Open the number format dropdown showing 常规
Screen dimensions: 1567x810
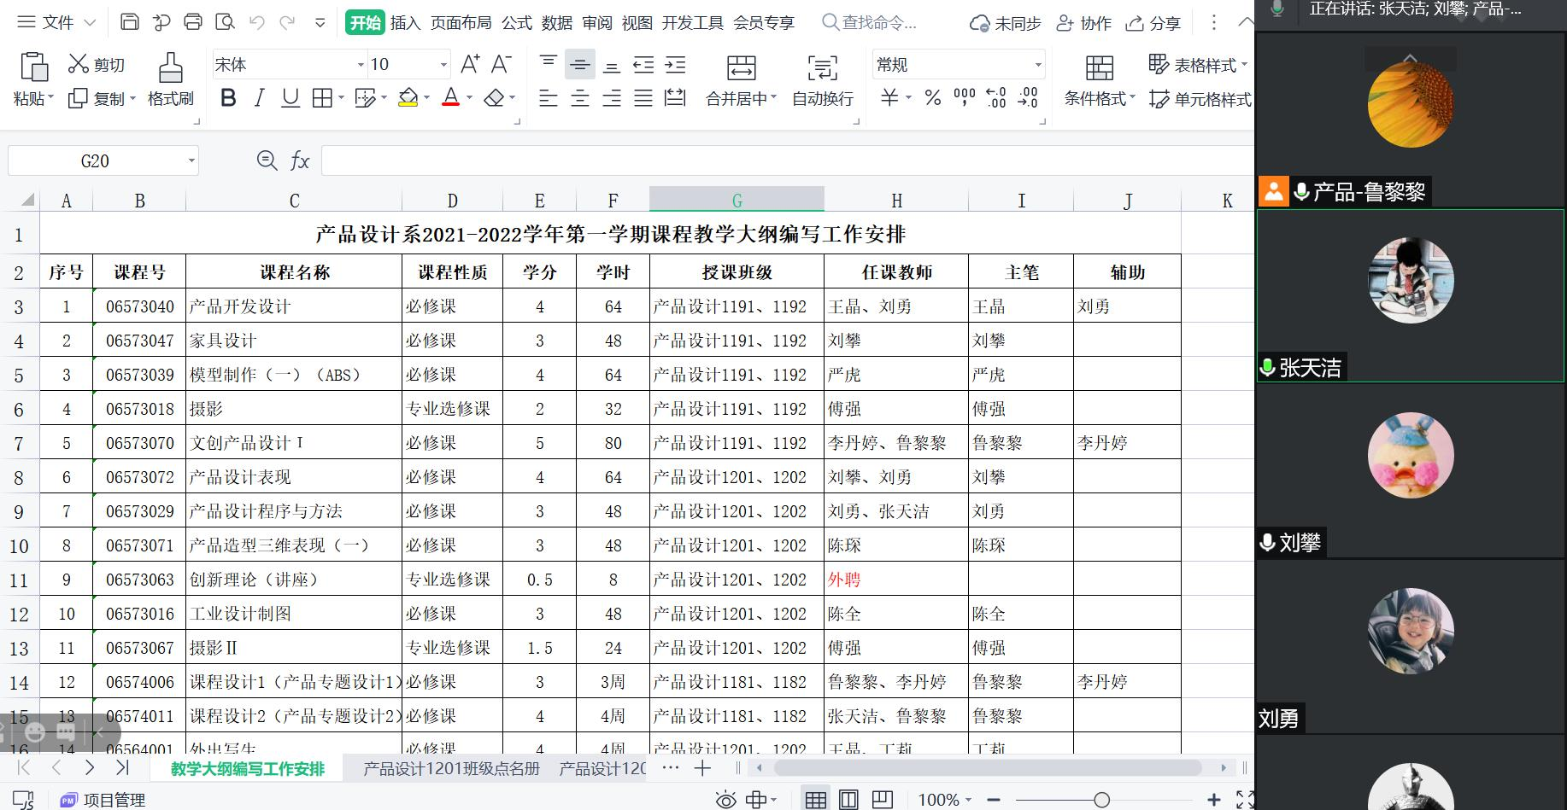point(1038,65)
